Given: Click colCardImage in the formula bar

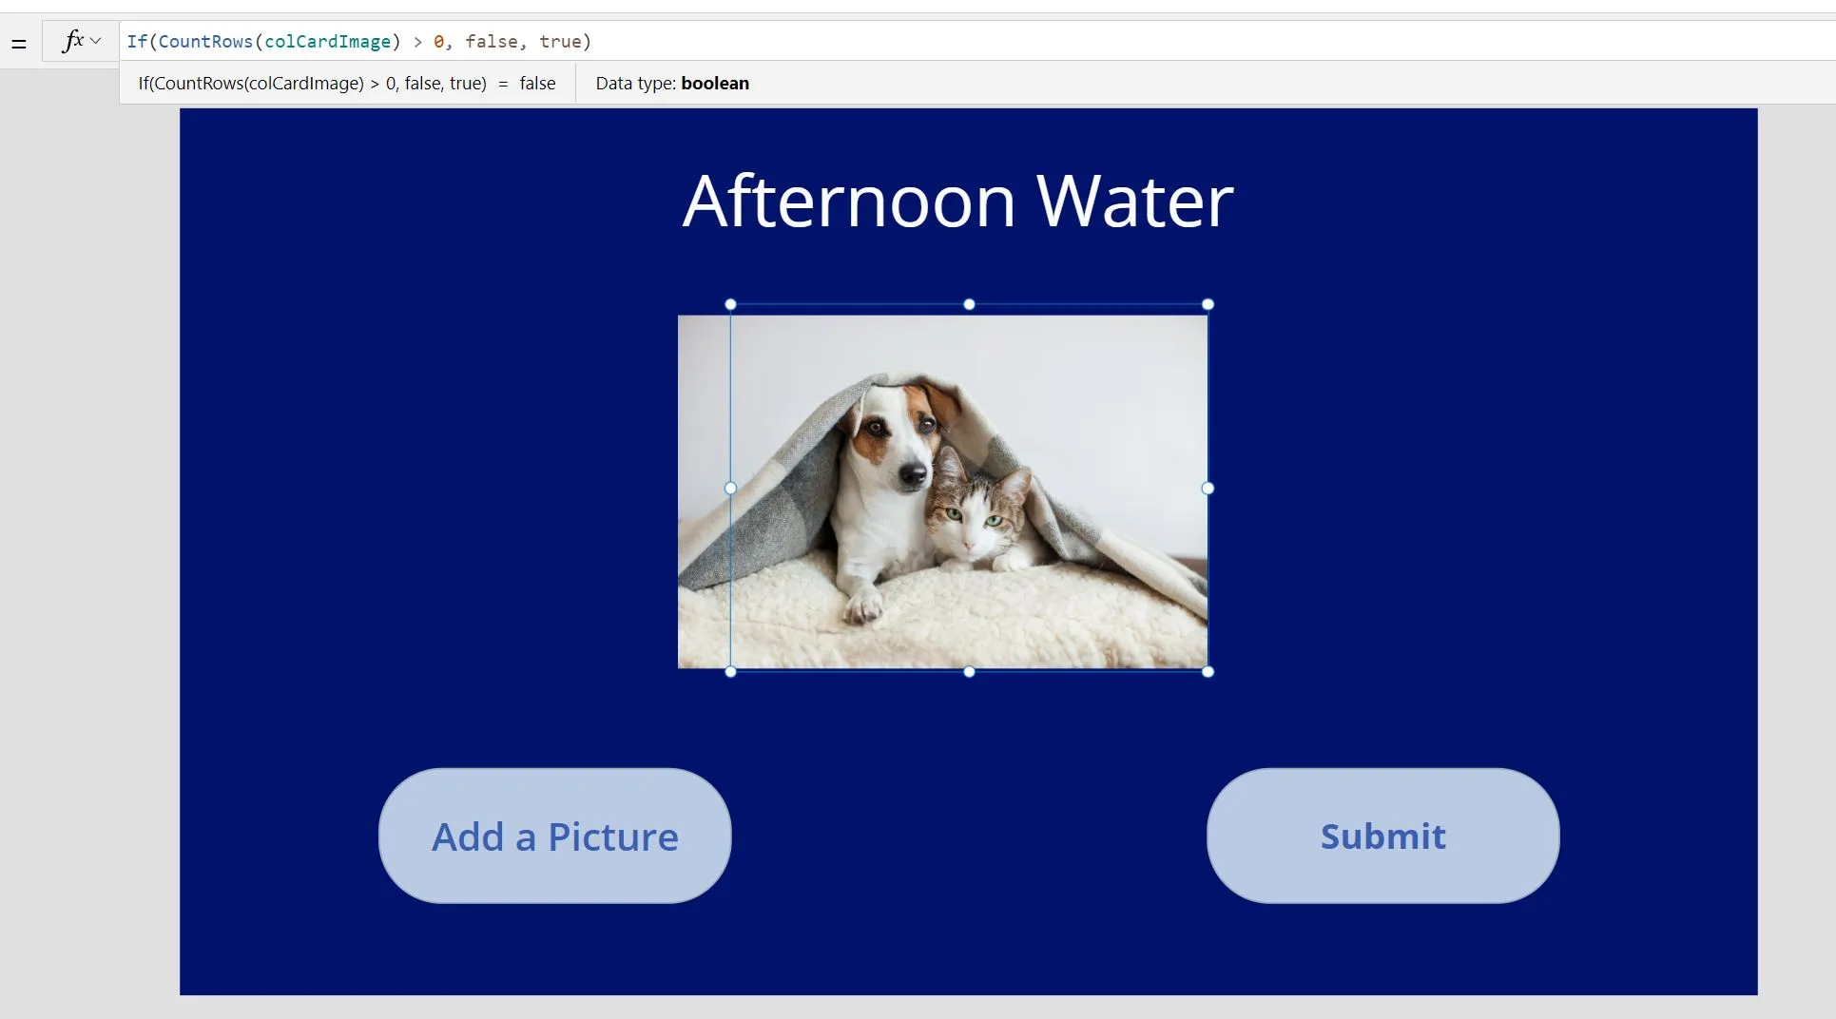Looking at the screenshot, I should [327, 42].
